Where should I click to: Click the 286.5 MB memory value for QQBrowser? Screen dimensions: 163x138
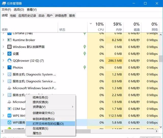[114, 60]
